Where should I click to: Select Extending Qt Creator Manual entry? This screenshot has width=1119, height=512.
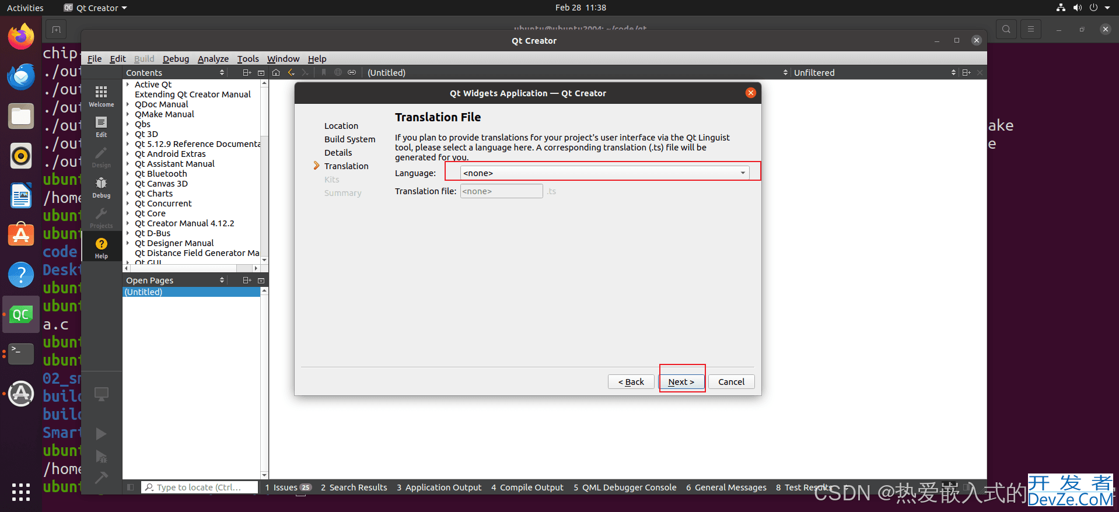pos(193,94)
